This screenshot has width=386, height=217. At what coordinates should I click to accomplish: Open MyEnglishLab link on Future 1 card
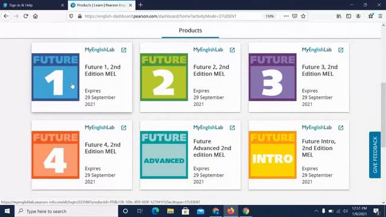click(x=100, y=49)
